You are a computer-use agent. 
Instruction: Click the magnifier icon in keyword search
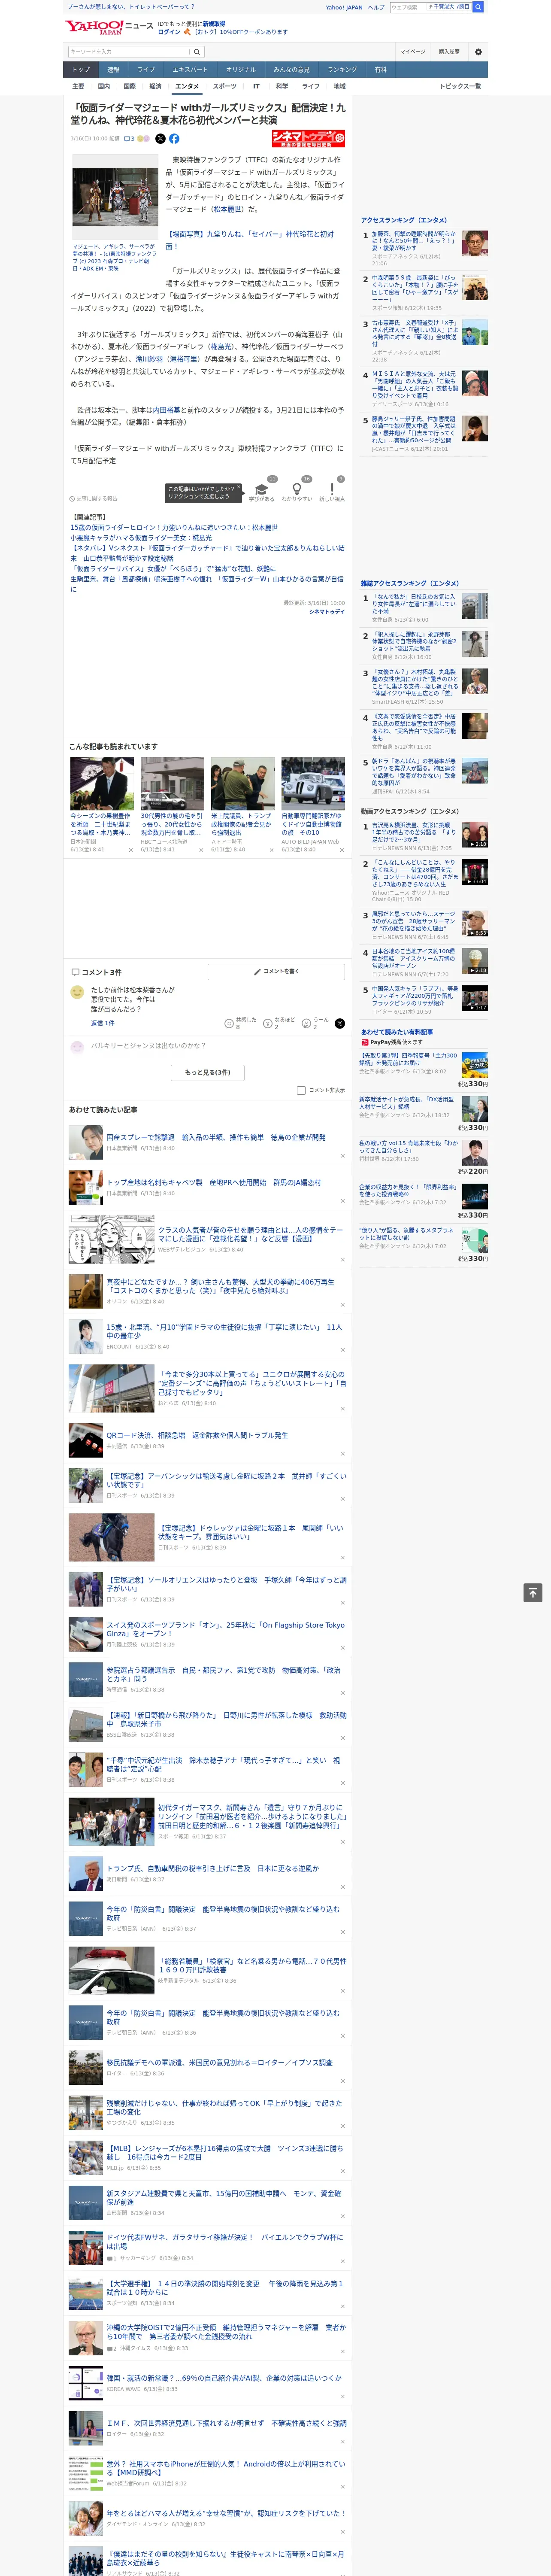197,52
